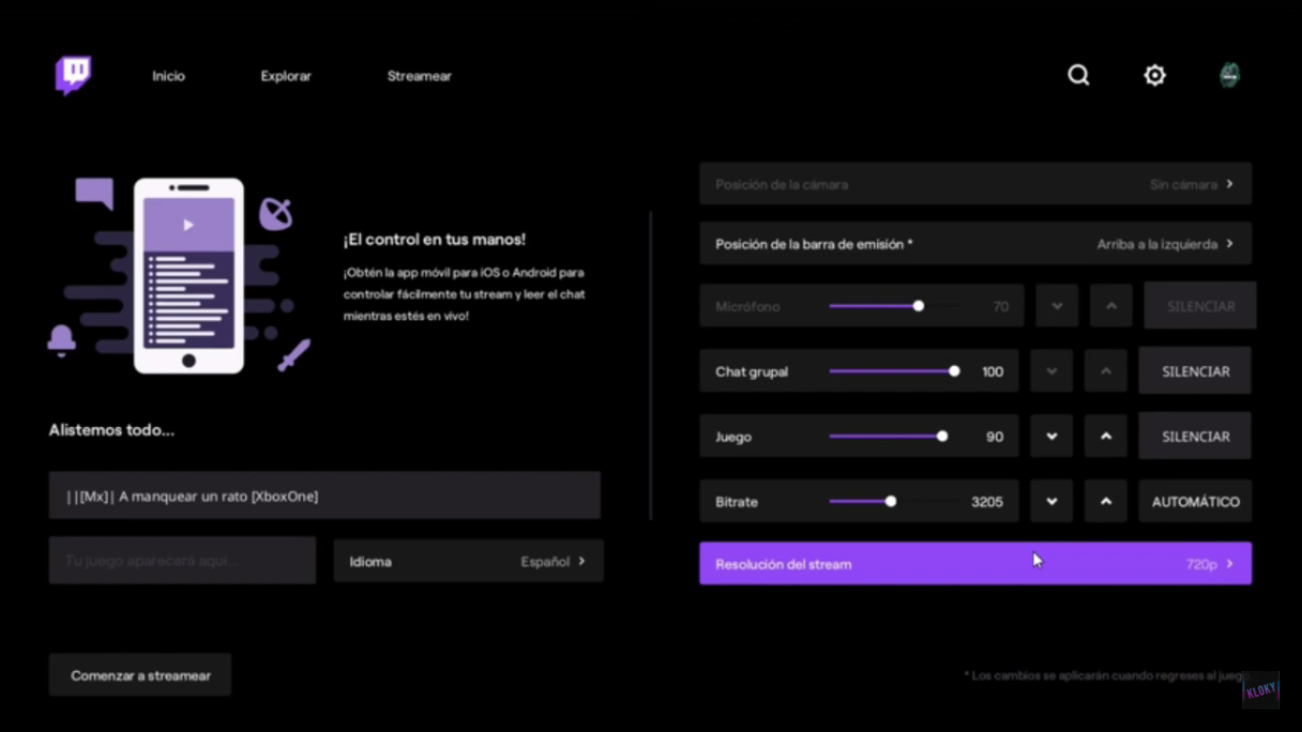The image size is (1302, 732).
Task: Mute Juego with SILENCIAR button
Action: pos(1195,437)
